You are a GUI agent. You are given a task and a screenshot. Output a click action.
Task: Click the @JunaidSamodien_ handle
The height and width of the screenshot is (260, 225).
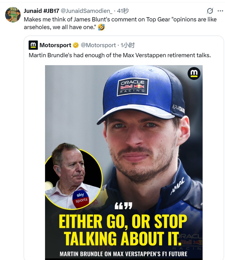89,11
